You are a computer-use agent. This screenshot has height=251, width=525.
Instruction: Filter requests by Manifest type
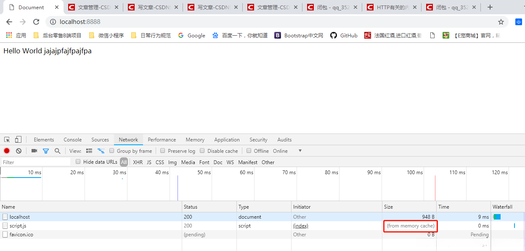click(248, 162)
